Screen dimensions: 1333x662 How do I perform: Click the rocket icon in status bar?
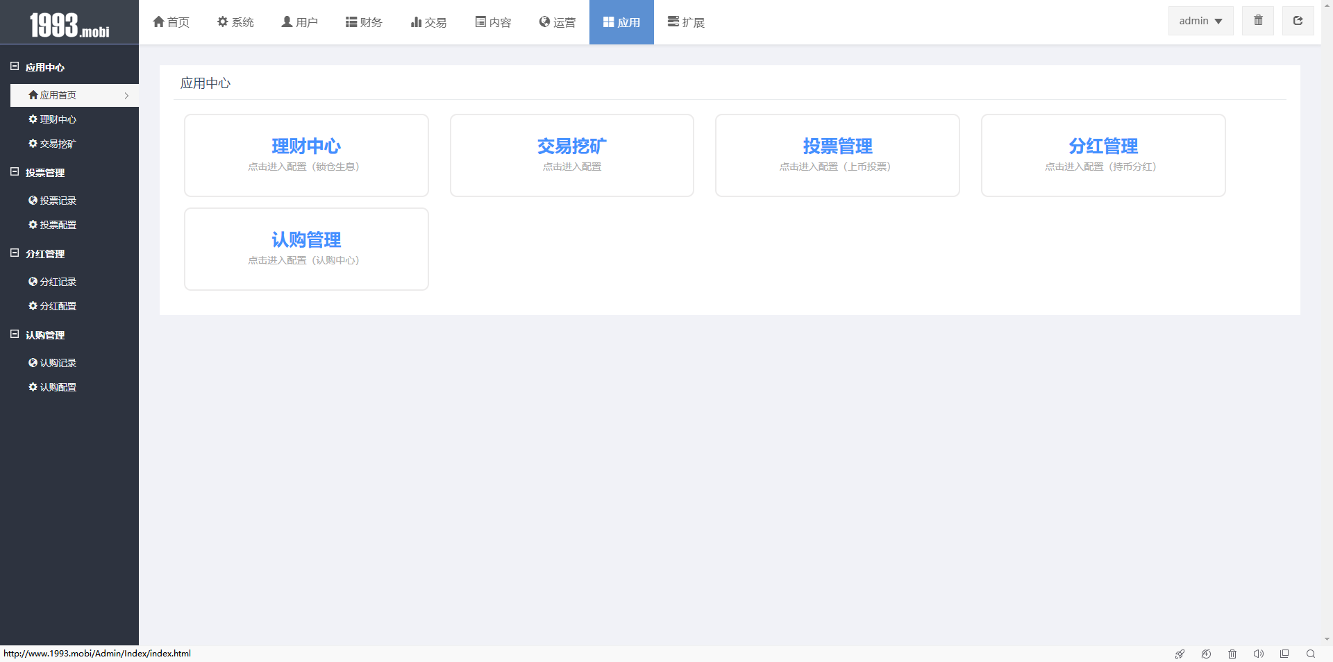[1179, 654]
